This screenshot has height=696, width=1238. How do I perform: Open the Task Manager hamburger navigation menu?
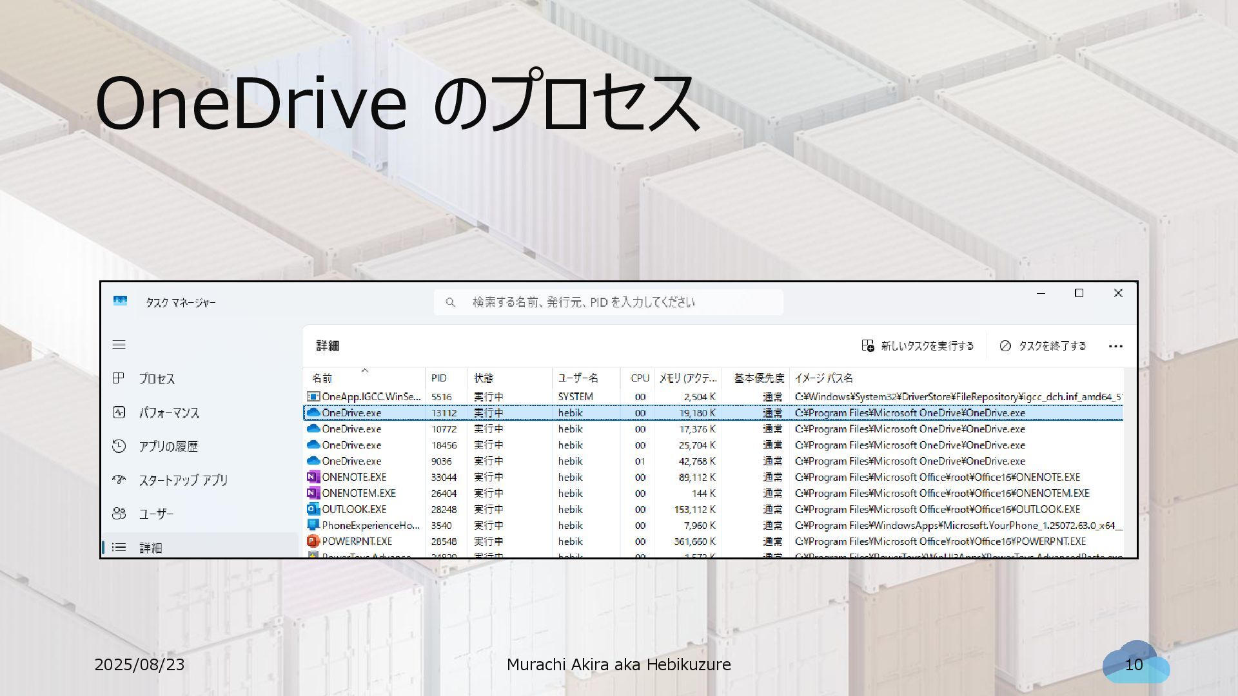point(119,345)
